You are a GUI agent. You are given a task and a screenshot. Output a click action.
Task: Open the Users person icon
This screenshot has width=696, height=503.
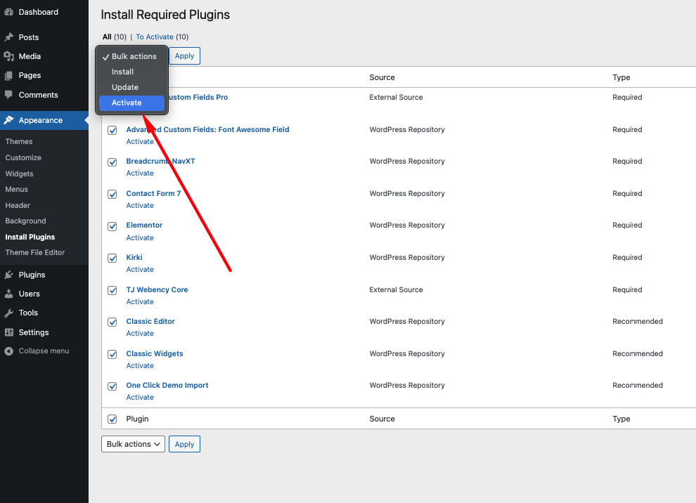(x=9, y=294)
